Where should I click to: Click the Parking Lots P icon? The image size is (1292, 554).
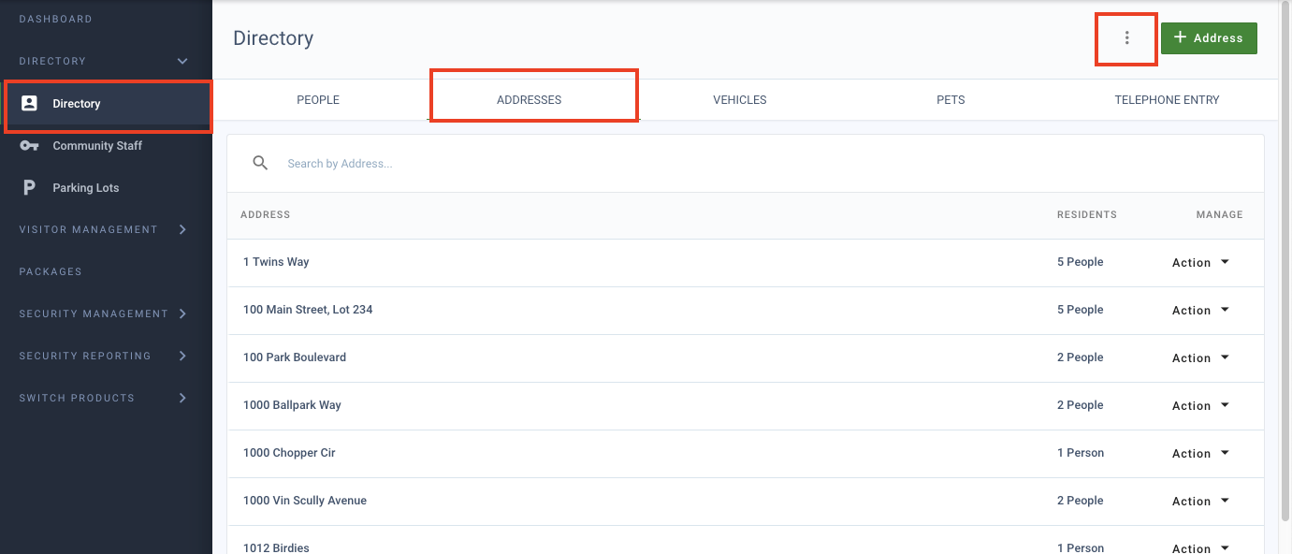pyautogui.click(x=29, y=187)
